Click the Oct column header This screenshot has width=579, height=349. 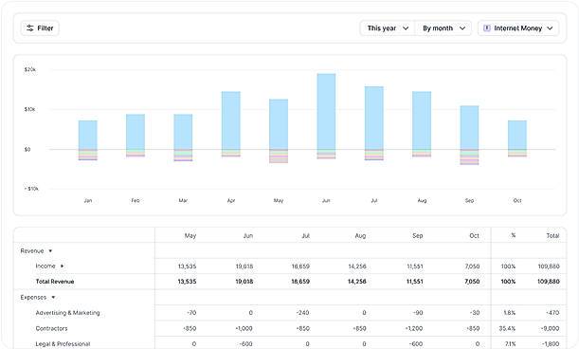tap(475, 235)
